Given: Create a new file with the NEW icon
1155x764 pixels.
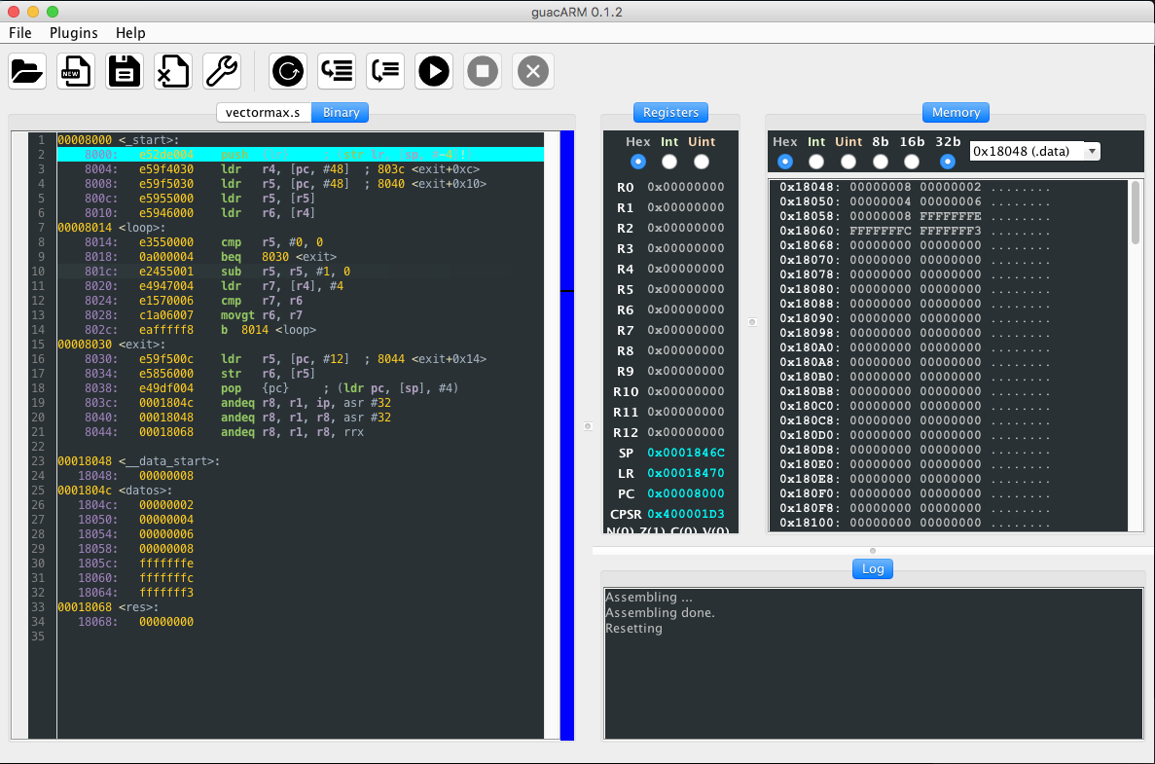Looking at the screenshot, I should coord(76,71).
